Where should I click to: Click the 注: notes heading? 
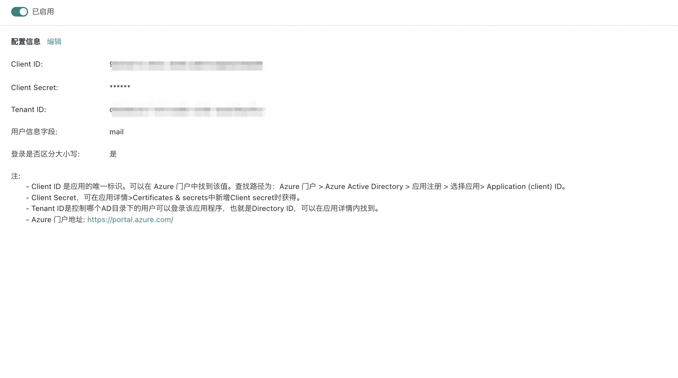click(16, 176)
